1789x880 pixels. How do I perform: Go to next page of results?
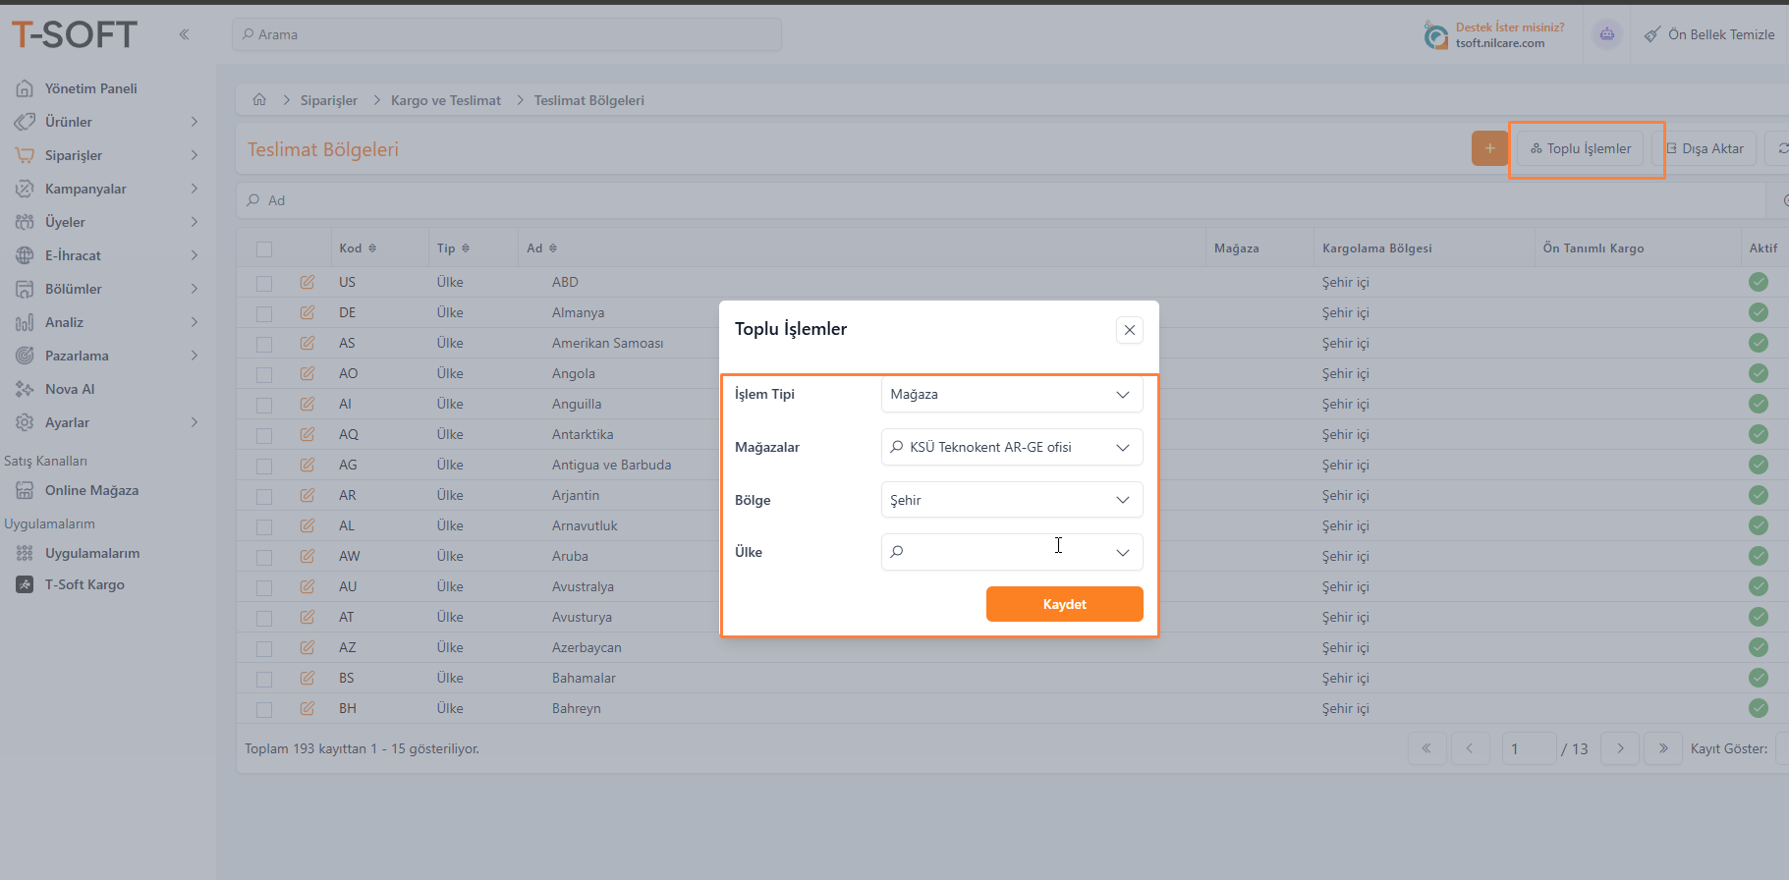(1620, 748)
